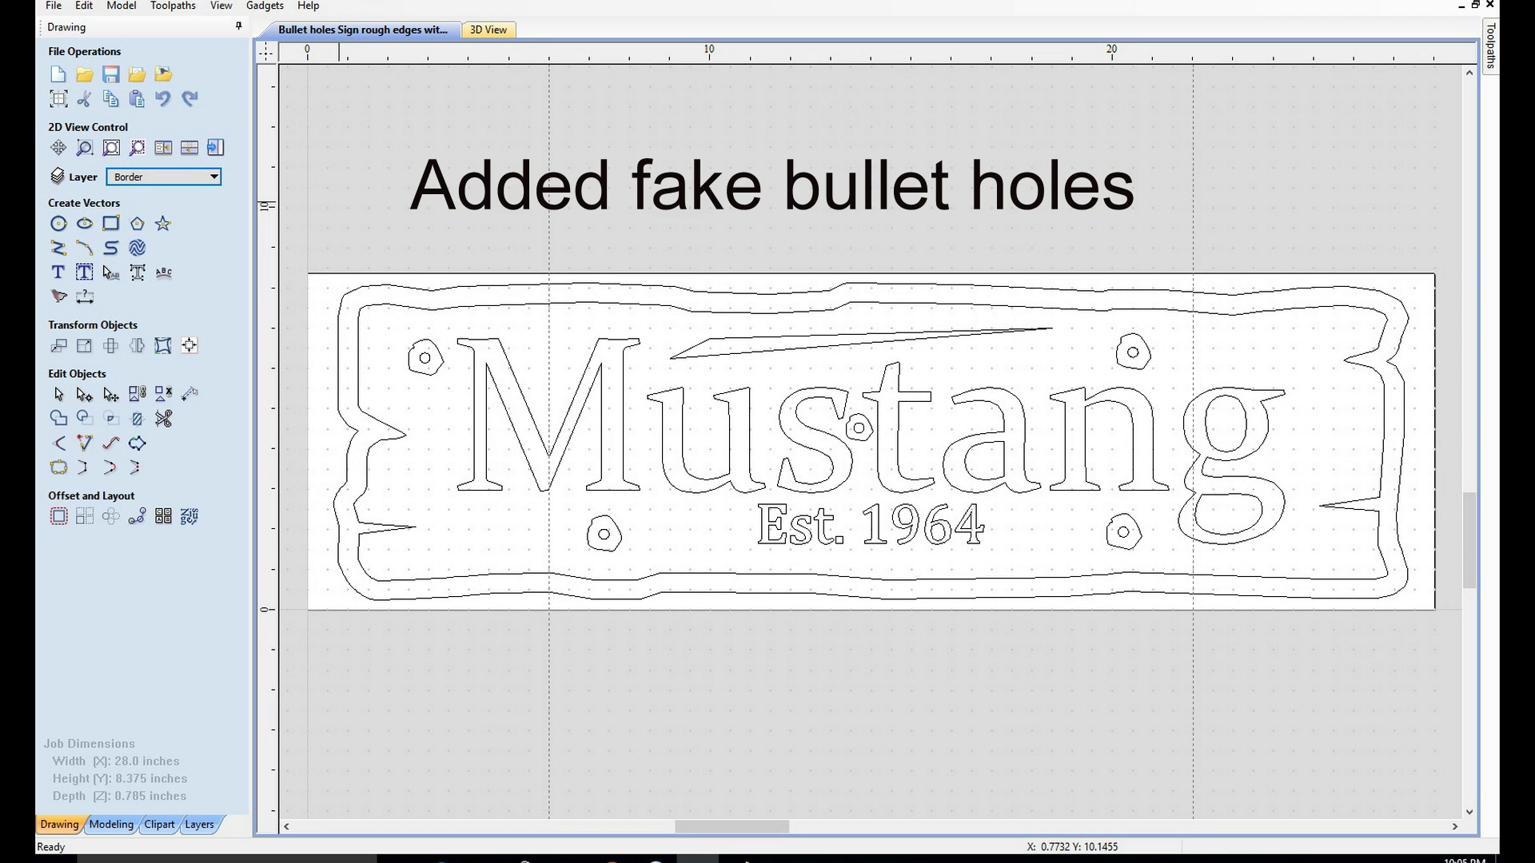Click the horizontal scrollbar thumb

(x=732, y=826)
